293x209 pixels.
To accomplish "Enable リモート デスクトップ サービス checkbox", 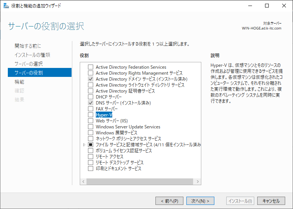I will (91, 162).
